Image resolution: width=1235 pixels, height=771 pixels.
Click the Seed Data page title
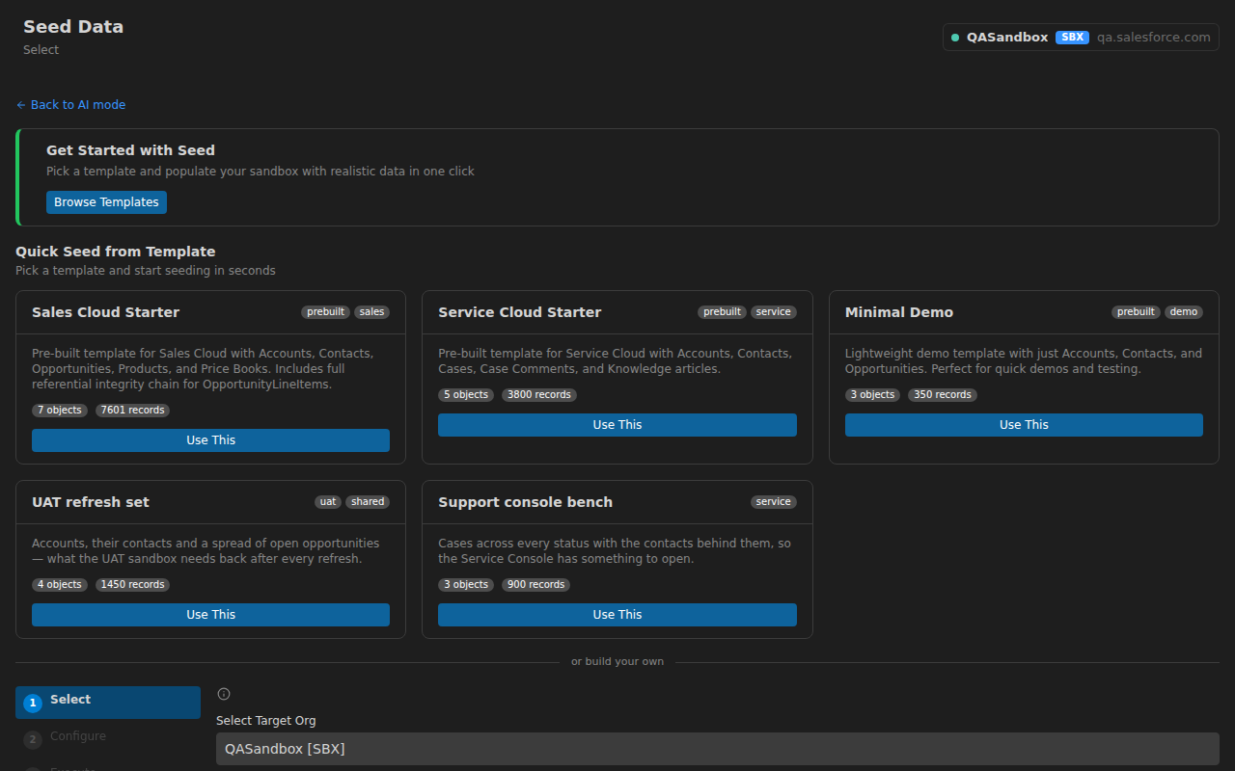click(73, 27)
